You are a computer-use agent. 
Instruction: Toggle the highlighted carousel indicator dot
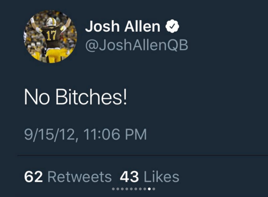pos(149,189)
